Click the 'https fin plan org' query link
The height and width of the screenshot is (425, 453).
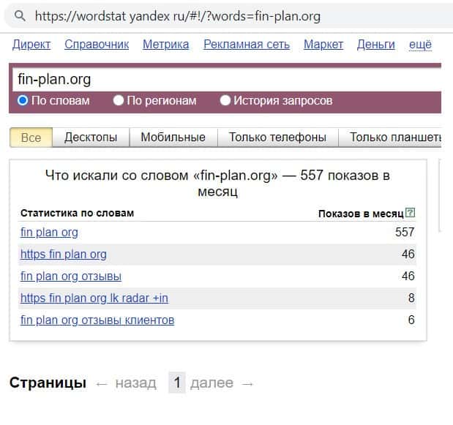pyautogui.click(x=64, y=255)
